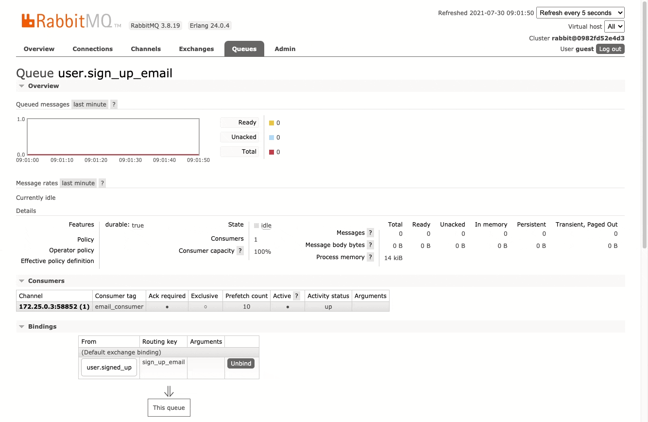
Task: Click the help icon beside Messages count
Action: 371,232
